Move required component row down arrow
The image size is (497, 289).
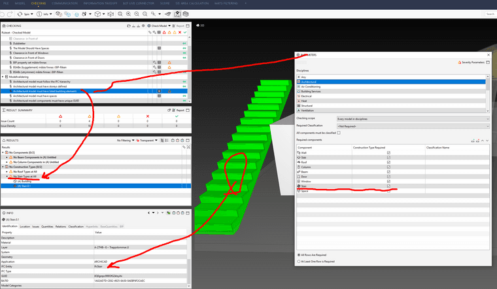(x=487, y=141)
